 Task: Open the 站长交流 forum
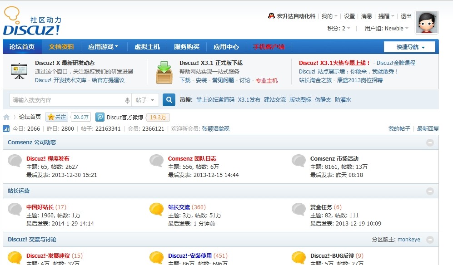click(x=179, y=207)
